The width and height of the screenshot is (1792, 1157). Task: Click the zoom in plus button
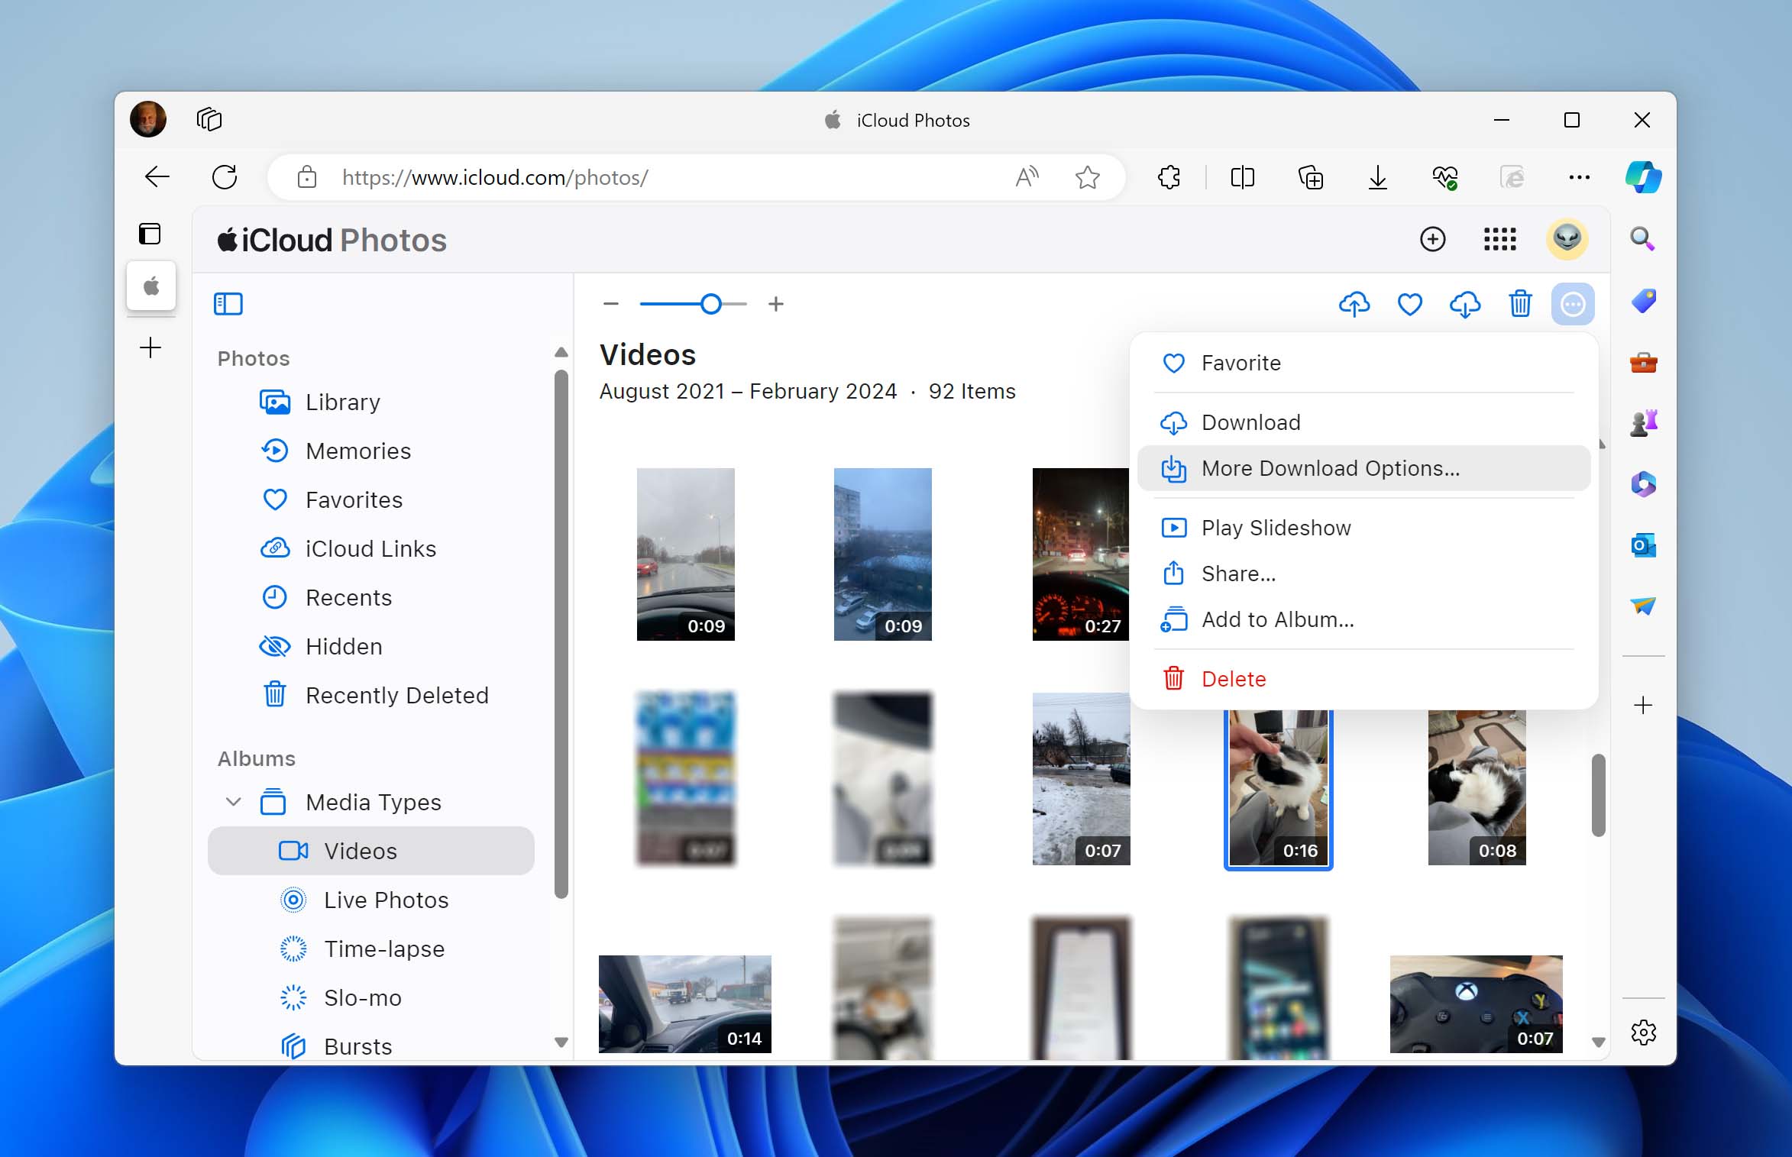click(776, 304)
